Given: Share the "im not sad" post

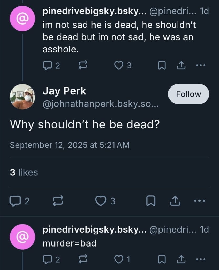Looking at the screenshot, I should (181, 66).
